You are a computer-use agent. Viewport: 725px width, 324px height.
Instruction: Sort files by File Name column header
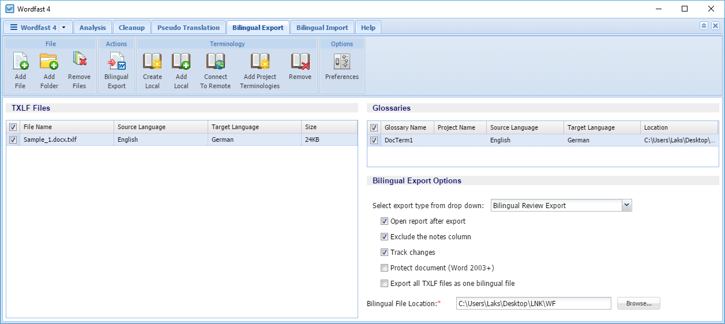(x=67, y=127)
